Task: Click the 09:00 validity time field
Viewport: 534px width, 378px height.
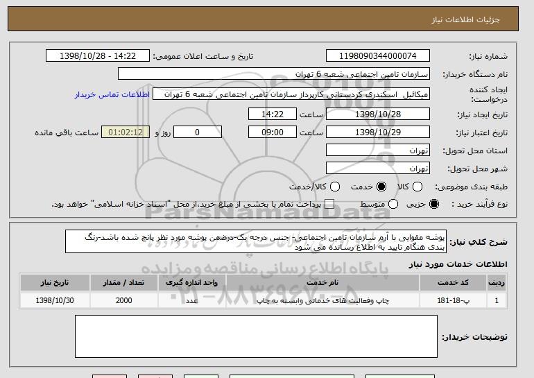Action: coord(273,132)
